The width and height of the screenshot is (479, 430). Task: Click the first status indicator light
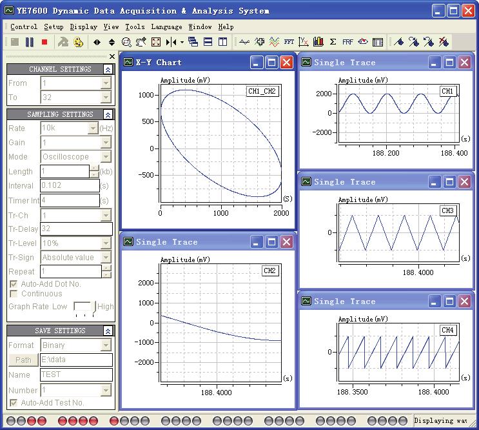11,421
